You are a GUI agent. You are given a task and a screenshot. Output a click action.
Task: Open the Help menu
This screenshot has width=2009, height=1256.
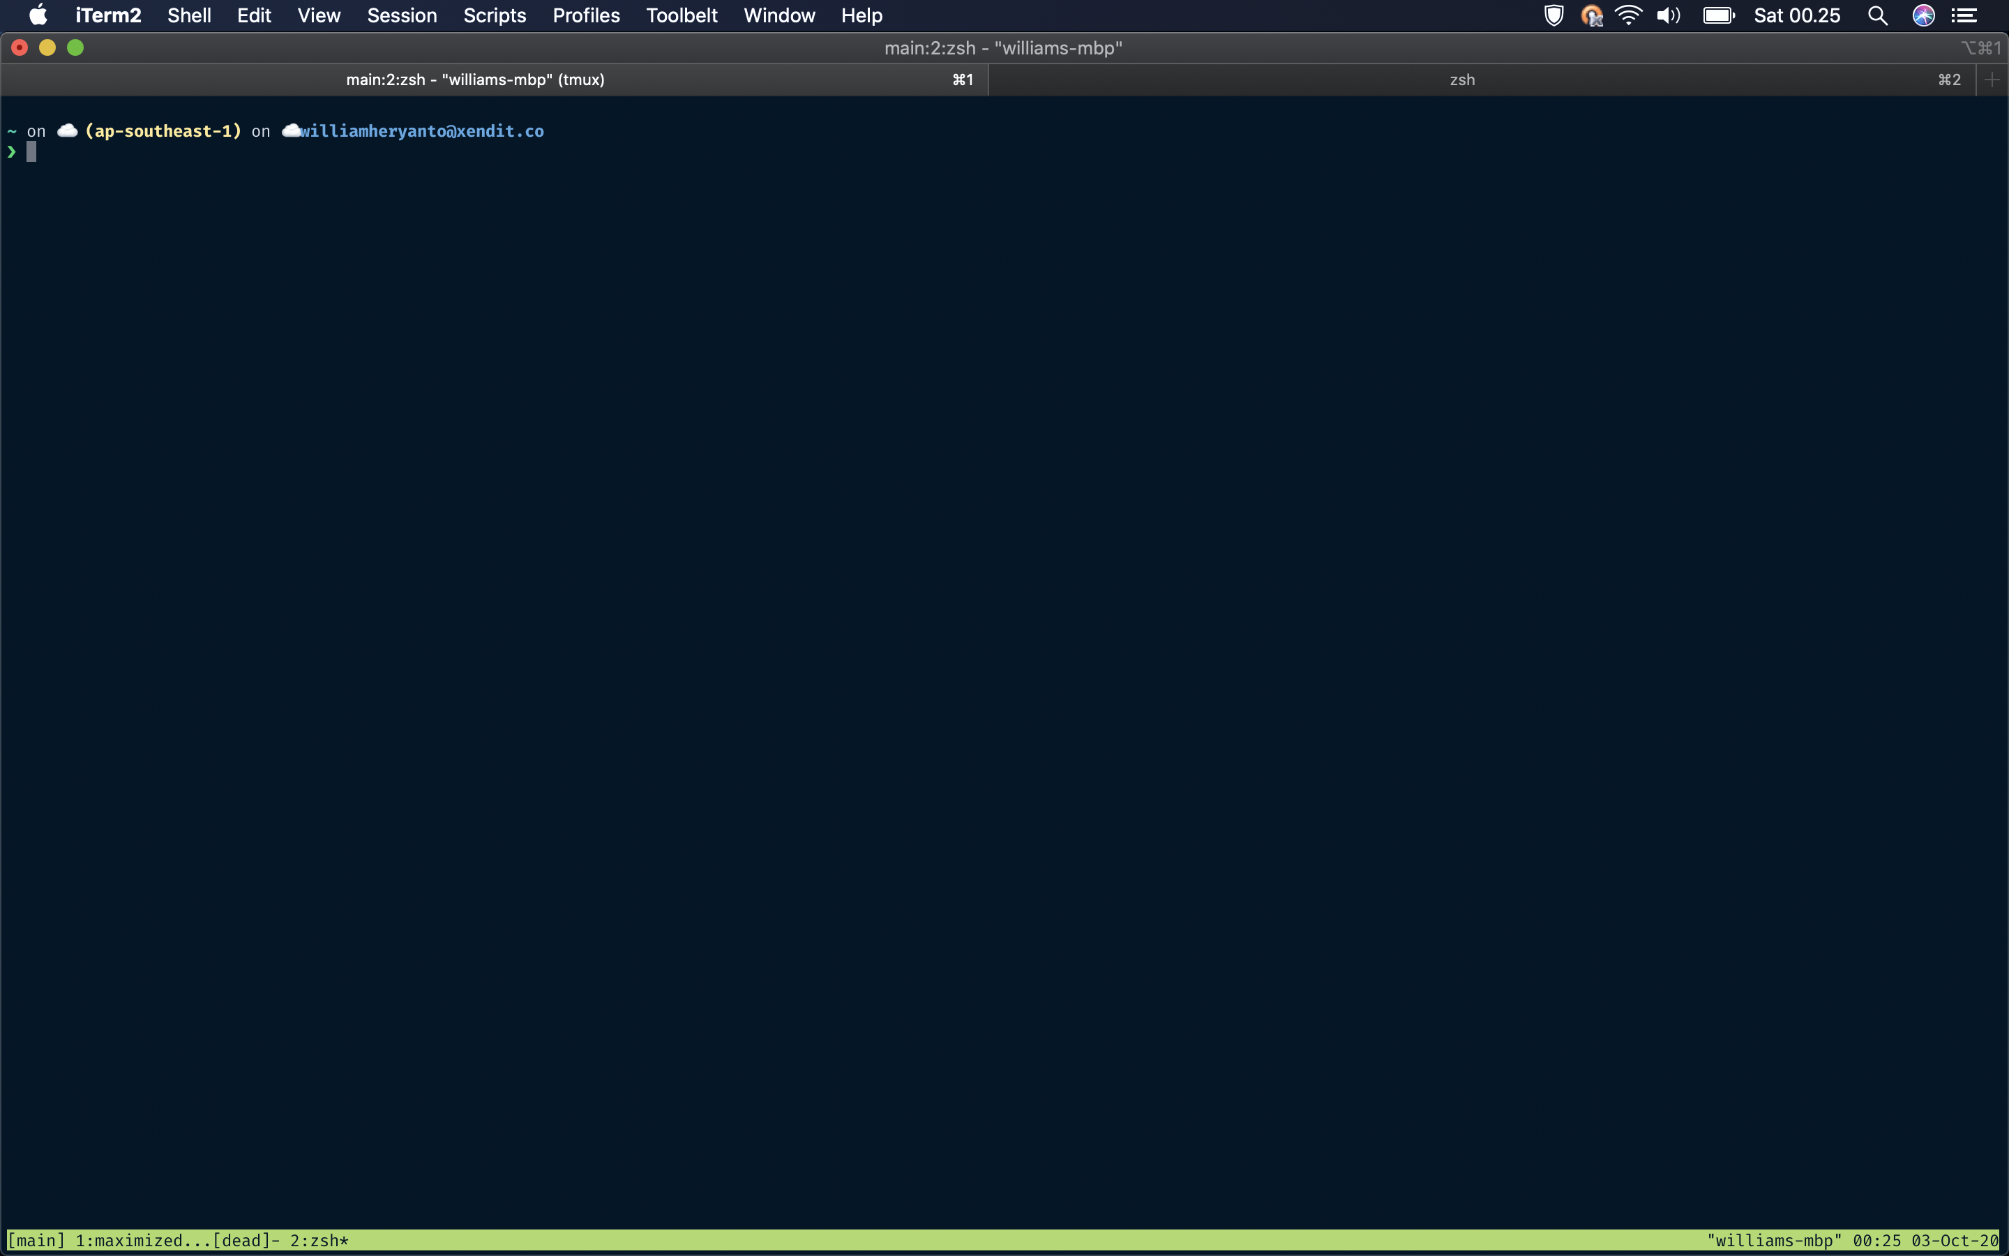[x=861, y=15]
